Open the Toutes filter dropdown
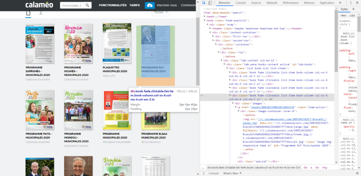Image resolution: width=361 pixels, height=176 pixels. point(161,12)
